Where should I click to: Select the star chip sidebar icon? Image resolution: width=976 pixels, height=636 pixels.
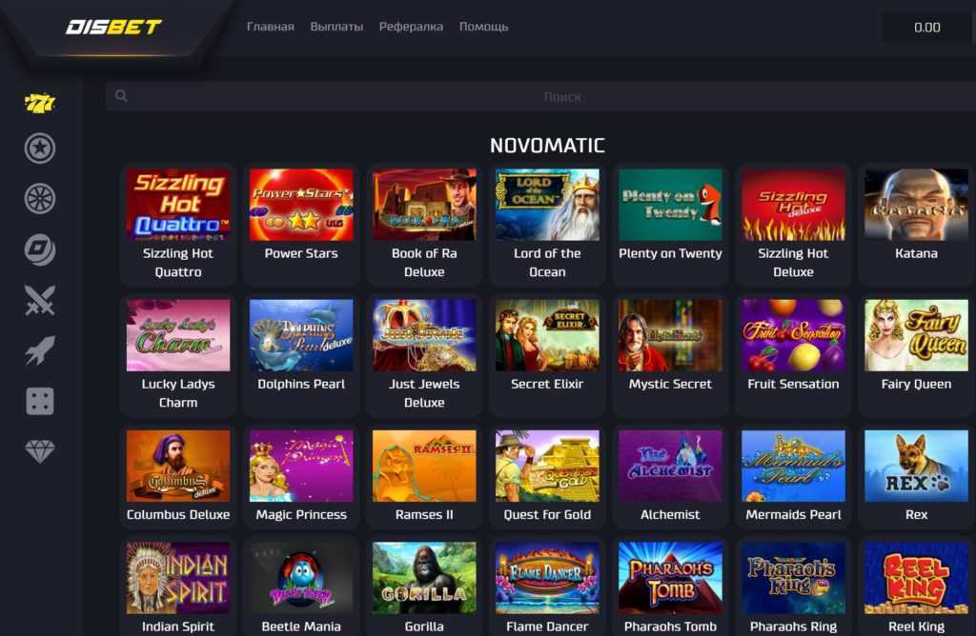[x=40, y=149]
